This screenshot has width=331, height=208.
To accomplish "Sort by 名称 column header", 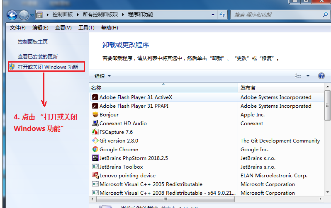I will point(163,87).
